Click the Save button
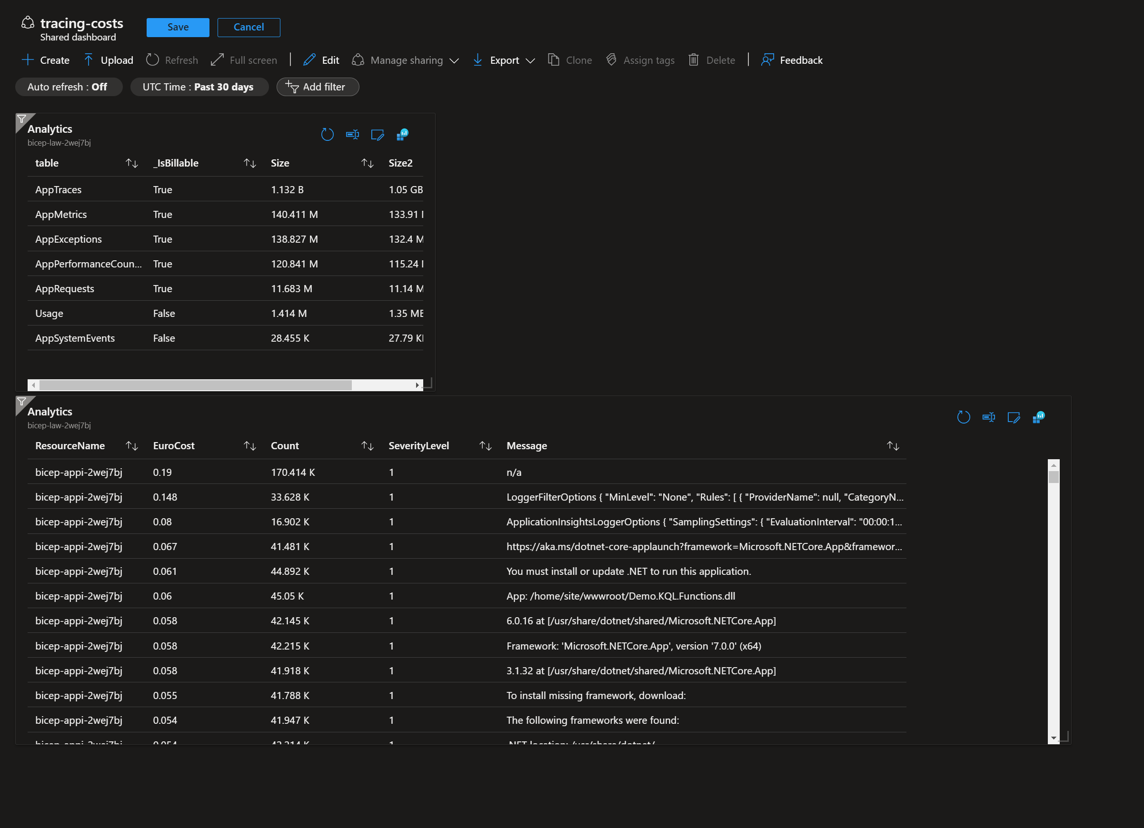 click(x=178, y=27)
